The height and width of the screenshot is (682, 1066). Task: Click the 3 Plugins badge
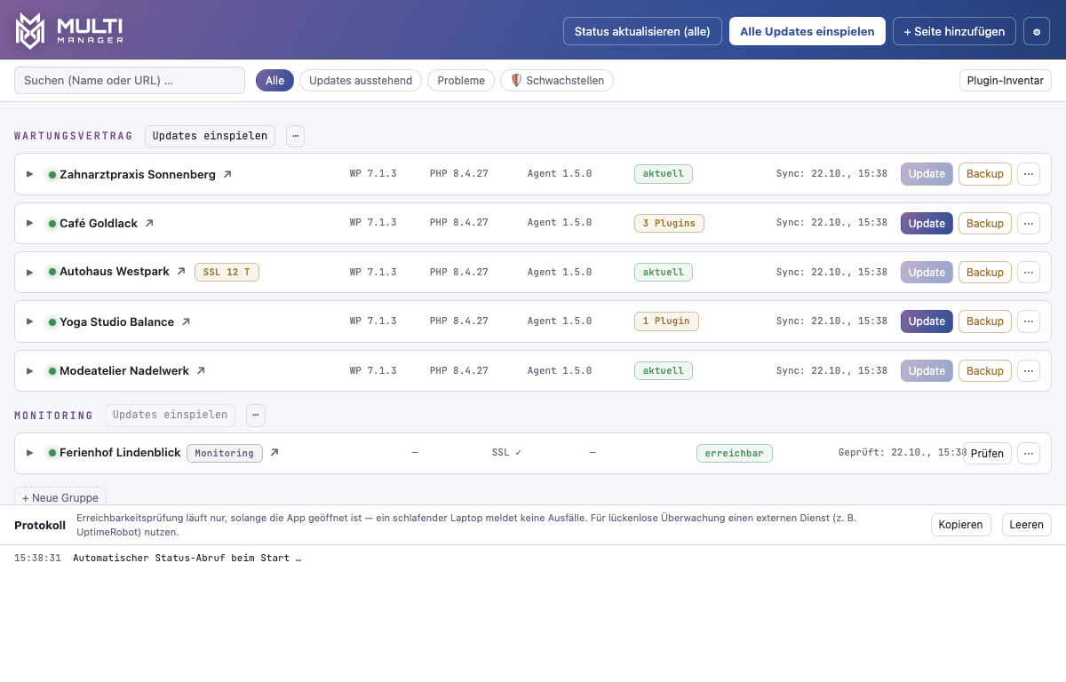click(669, 223)
